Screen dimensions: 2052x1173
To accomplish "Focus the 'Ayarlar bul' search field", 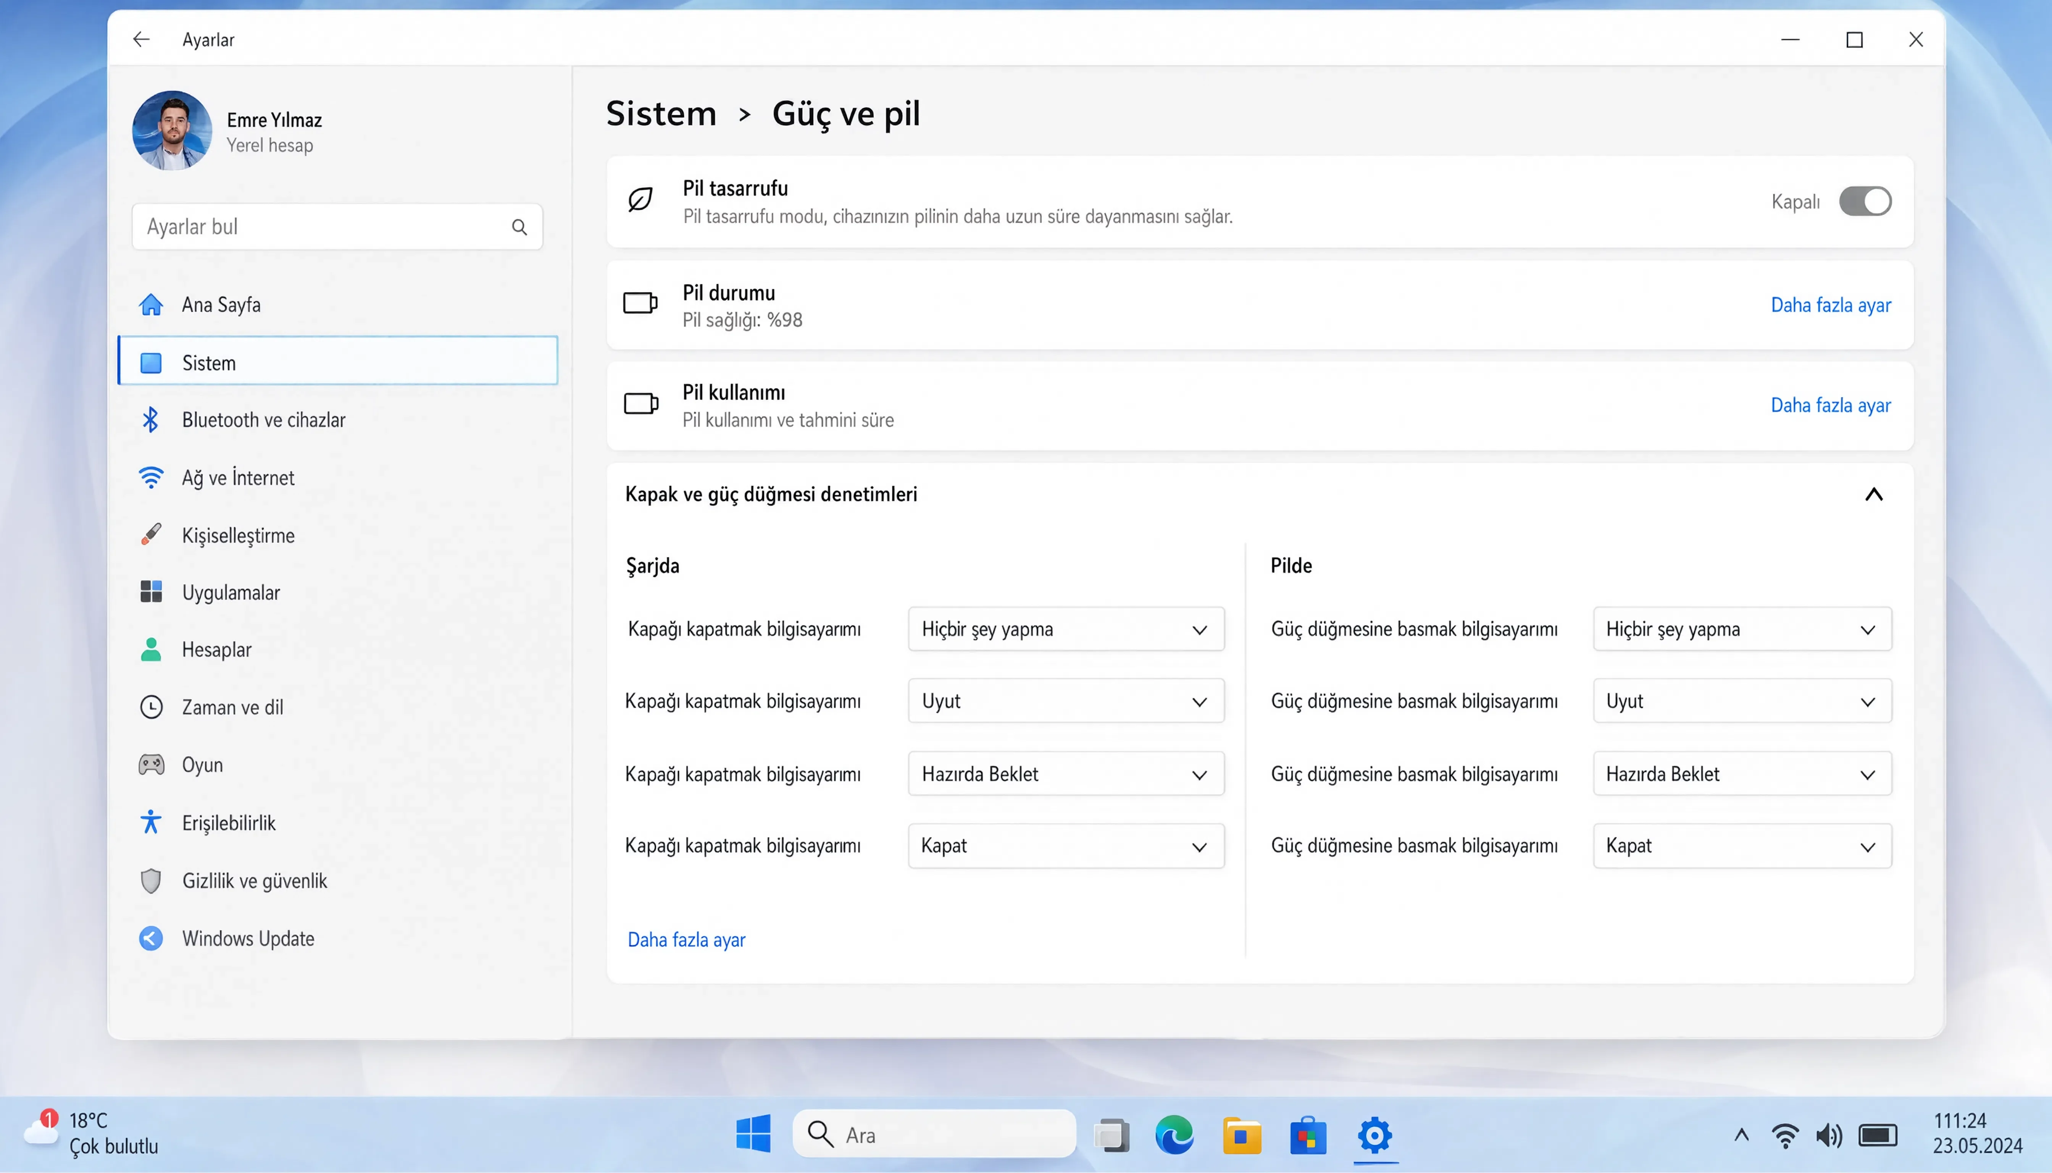I will point(337,227).
